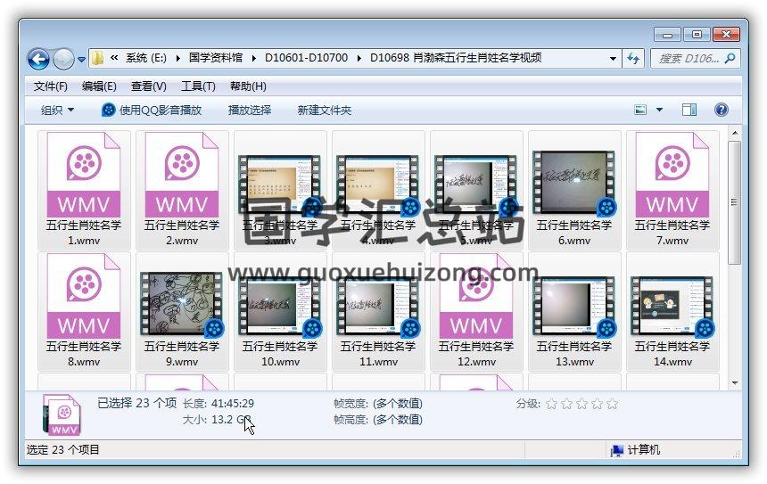Viewport: 767px width, 484px height.
Task: Click the D10698 肖渤森五行生肖姓名学视频 breadcrumb
Action: (456, 58)
